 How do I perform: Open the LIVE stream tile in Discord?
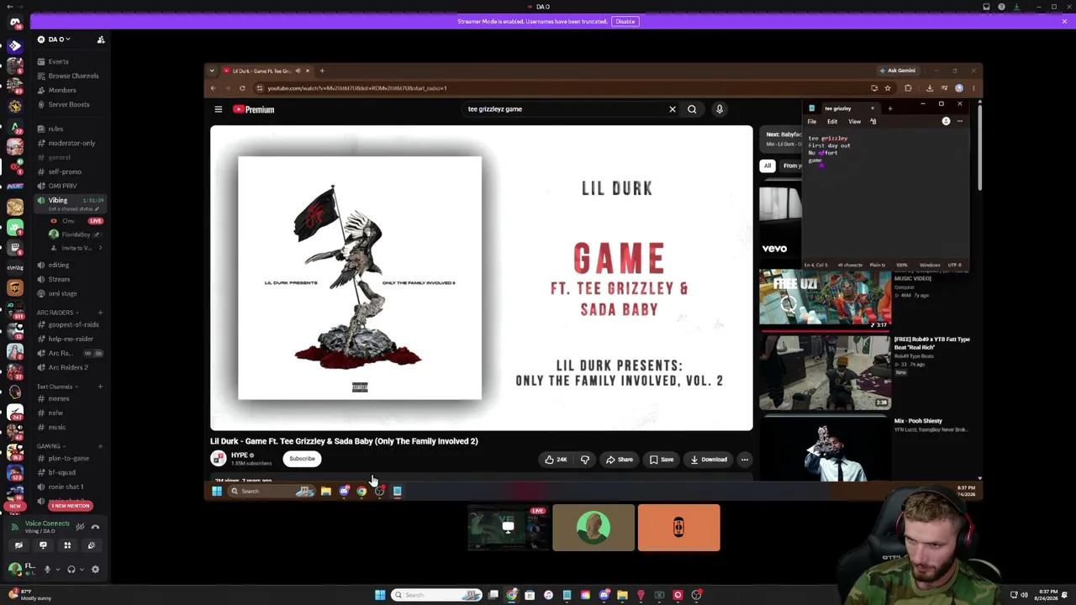coord(508,528)
